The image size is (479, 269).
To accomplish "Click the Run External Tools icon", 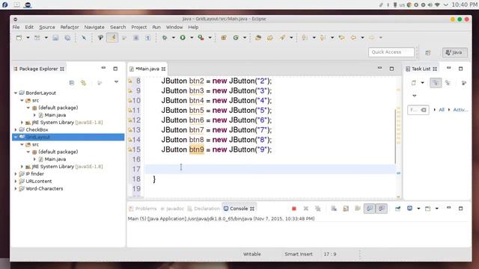I will click(x=201, y=37).
